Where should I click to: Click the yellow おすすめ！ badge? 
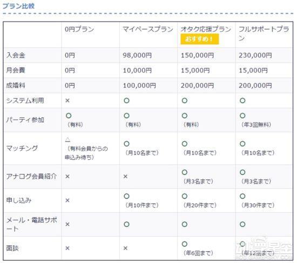pyautogui.click(x=200, y=39)
